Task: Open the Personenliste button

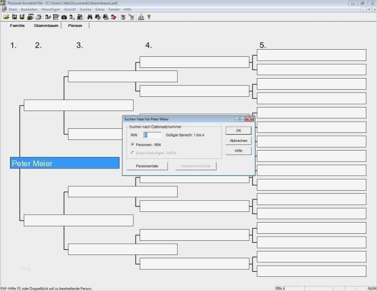Action: click(x=147, y=166)
